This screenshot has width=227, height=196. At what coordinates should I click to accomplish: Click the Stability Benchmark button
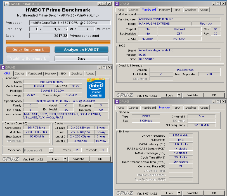(28, 59)
